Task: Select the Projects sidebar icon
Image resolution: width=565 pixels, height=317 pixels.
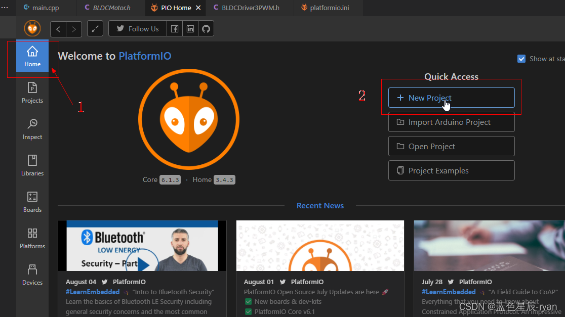Action: [x=32, y=93]
